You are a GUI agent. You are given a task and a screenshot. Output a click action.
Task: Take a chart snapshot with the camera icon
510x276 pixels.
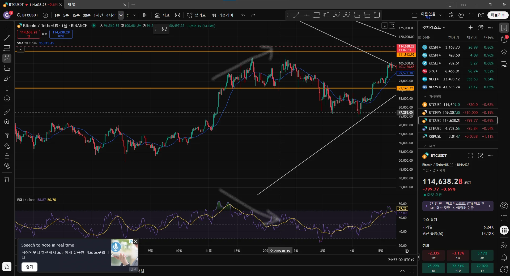point(481,15)
